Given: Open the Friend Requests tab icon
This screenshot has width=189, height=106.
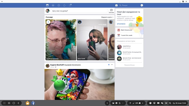Looking at the screenshot, I should coord(53,5).
